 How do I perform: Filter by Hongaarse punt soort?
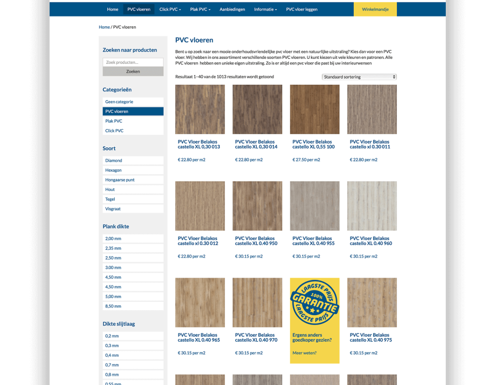133,180
